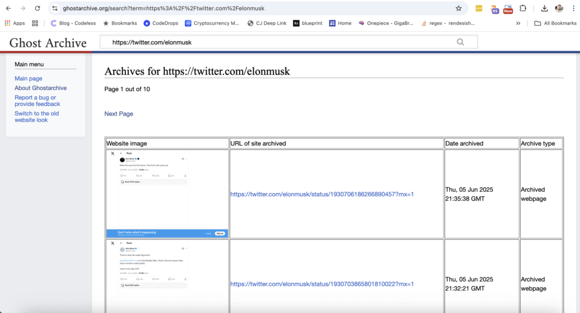The width and height of the screenshot is (580, 313).
Task: Open thumbnail of the 21:32:21 archive
Action: (x=167, y=276)
